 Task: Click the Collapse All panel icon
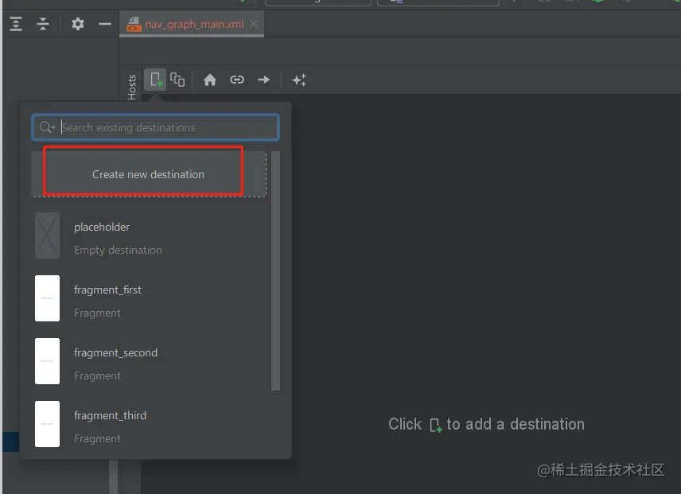click(43, 23)
